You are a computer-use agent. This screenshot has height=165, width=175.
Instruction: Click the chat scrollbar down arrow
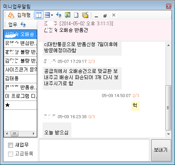(168, 134)
